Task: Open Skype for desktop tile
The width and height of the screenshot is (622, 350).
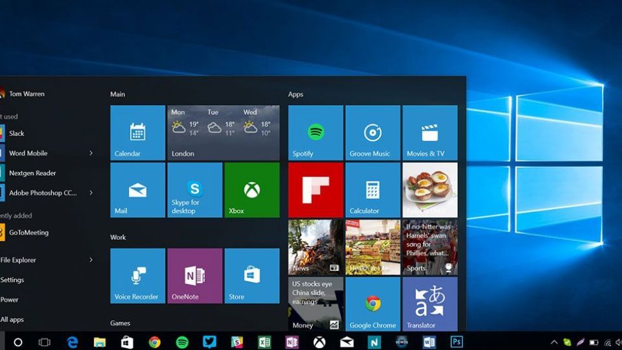Action: coord(194,190)
